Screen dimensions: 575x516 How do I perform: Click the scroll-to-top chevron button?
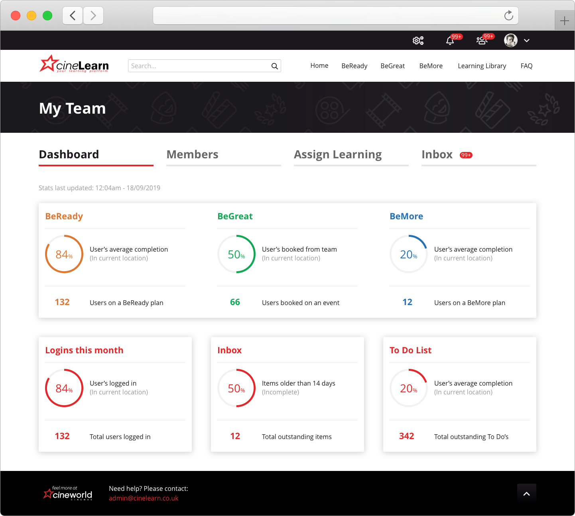tap(527, 493)
